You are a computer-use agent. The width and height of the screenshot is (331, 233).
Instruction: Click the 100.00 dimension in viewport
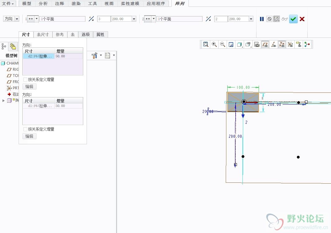coord(243,87)
